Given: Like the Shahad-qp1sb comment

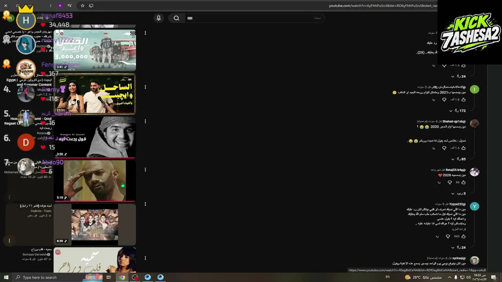Looking at the screenshot, I should click(x=464, y=148).
